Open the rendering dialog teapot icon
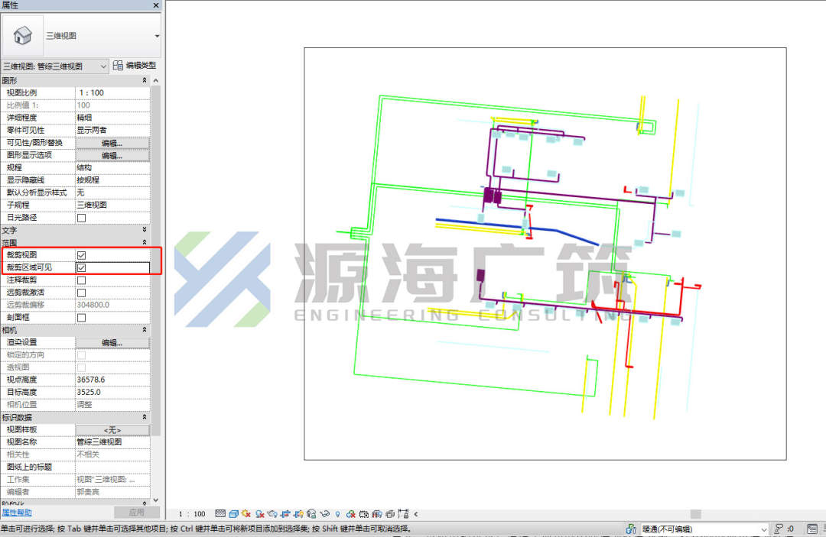The height and width of the screenshot is (537, 826). click(272, 514)
